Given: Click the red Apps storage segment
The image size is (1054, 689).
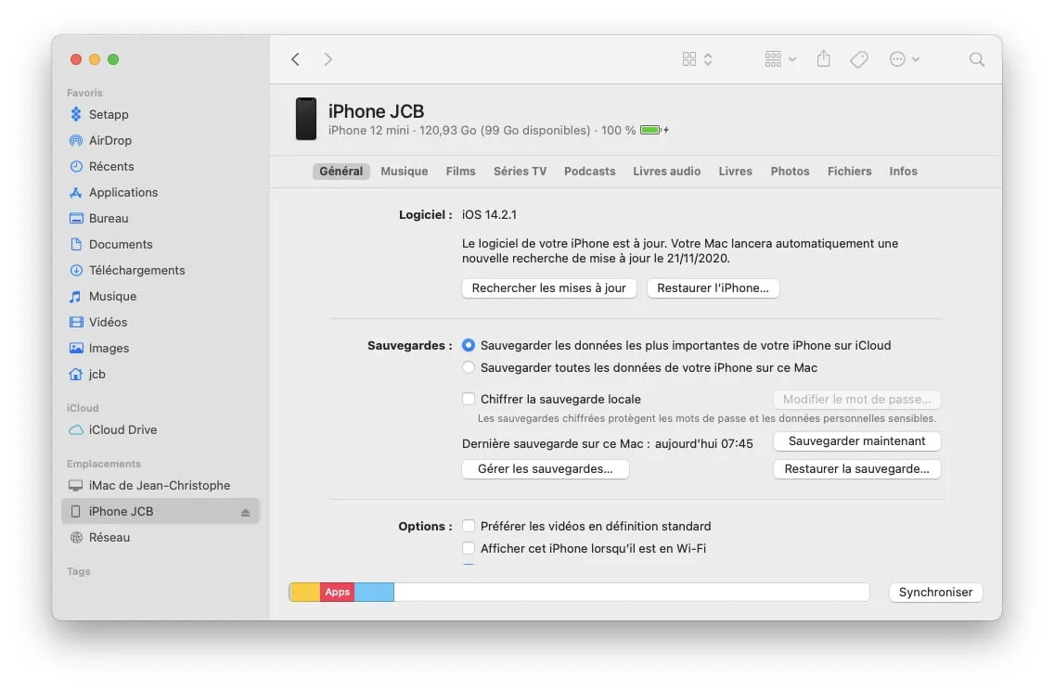Looking at the screenshot, I should point(338,592).
